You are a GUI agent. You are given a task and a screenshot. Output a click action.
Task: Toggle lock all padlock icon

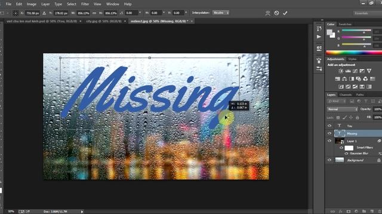point(358,118)
